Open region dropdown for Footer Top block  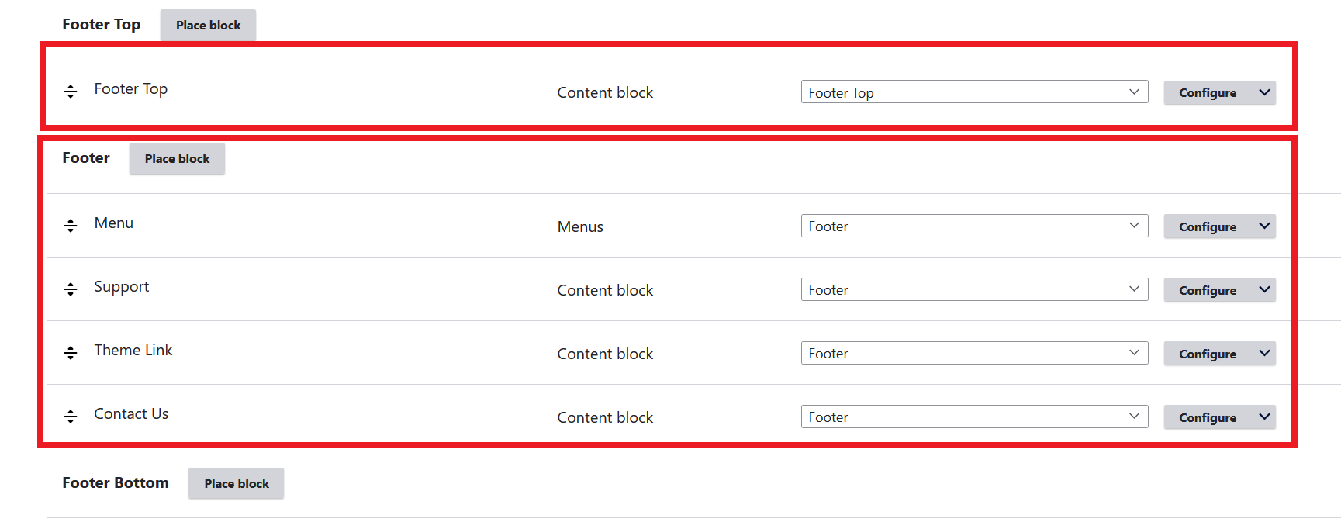[x=973, y=92]
